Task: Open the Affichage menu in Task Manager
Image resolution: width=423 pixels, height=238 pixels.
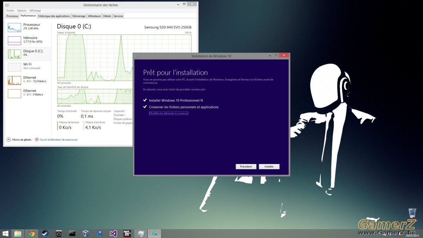Action: click(x=35, y=11)
